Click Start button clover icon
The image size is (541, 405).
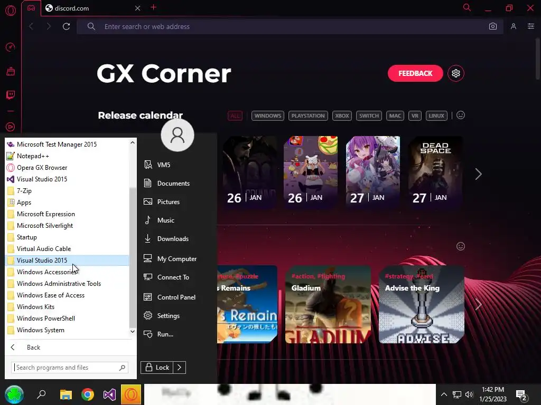[x=14, y=394]
